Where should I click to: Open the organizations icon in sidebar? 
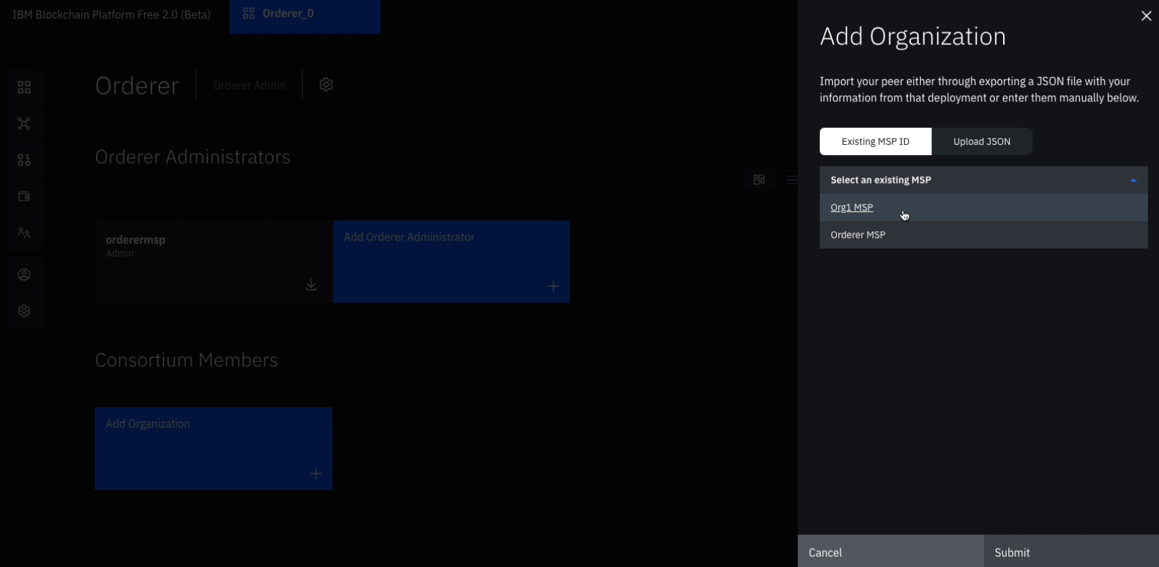(x=24, y=160)
